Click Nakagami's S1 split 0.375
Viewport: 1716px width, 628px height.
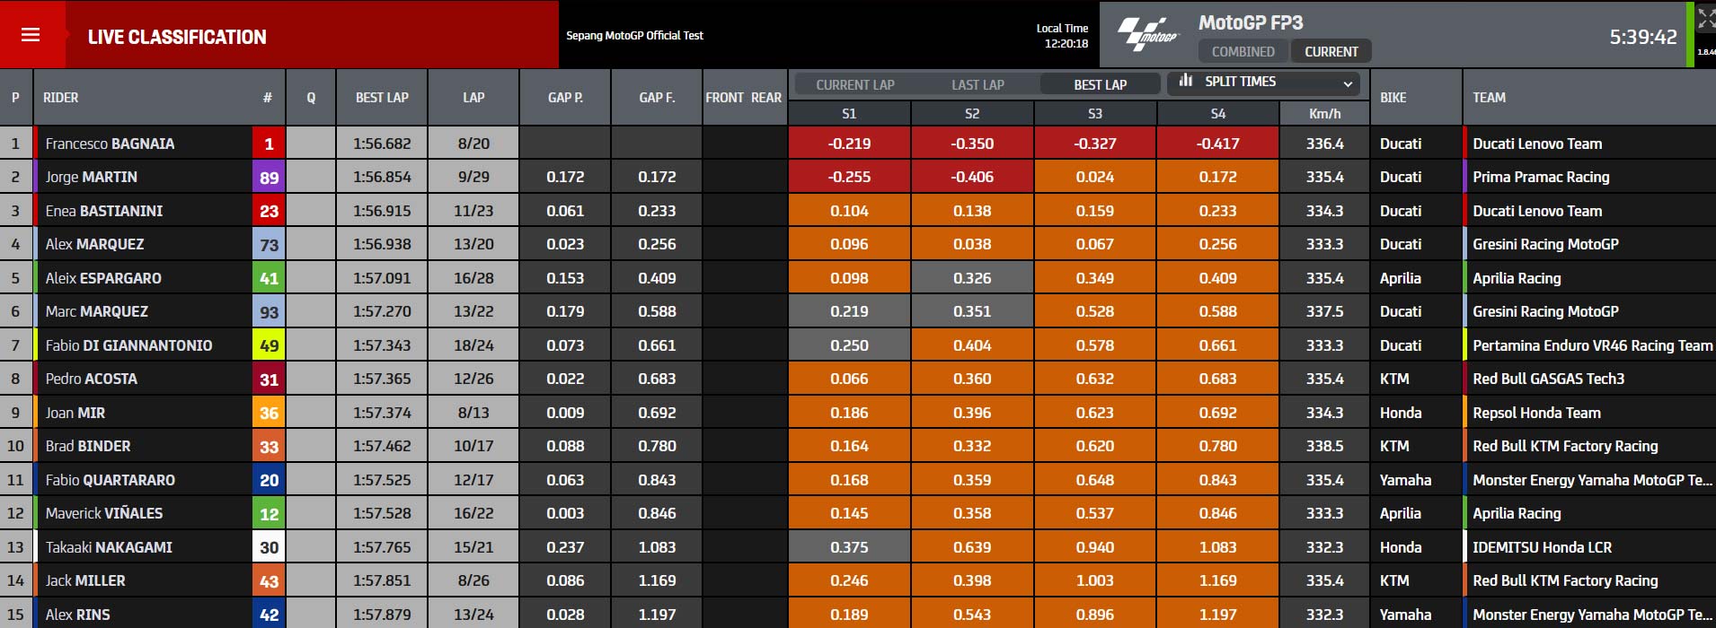point(849,547)
